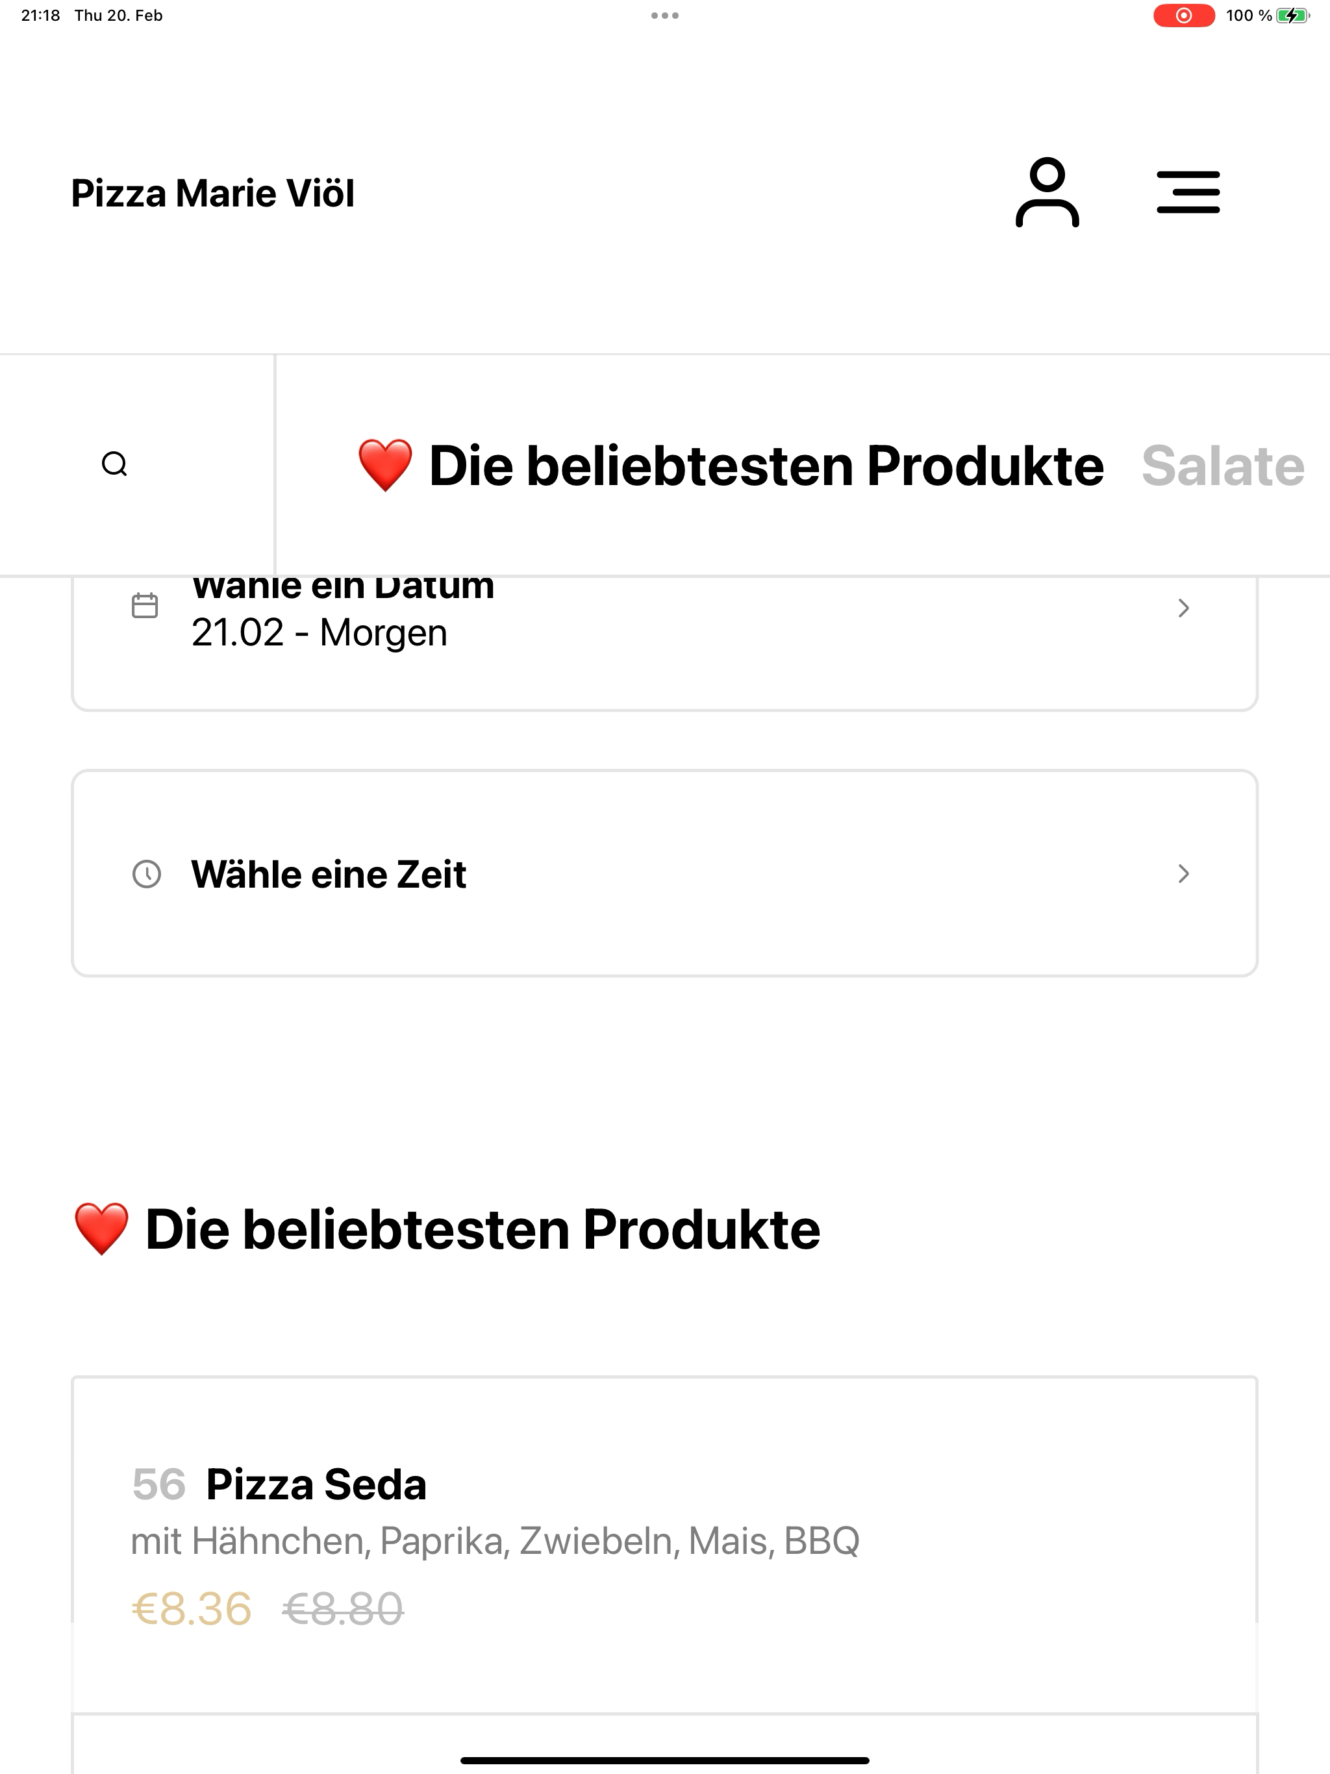Image resolution: width=1330 pixels, height=1774 pixels.
Task: Expand the date chevron for 21.02 - Morgen
Action: [1183, 608]
